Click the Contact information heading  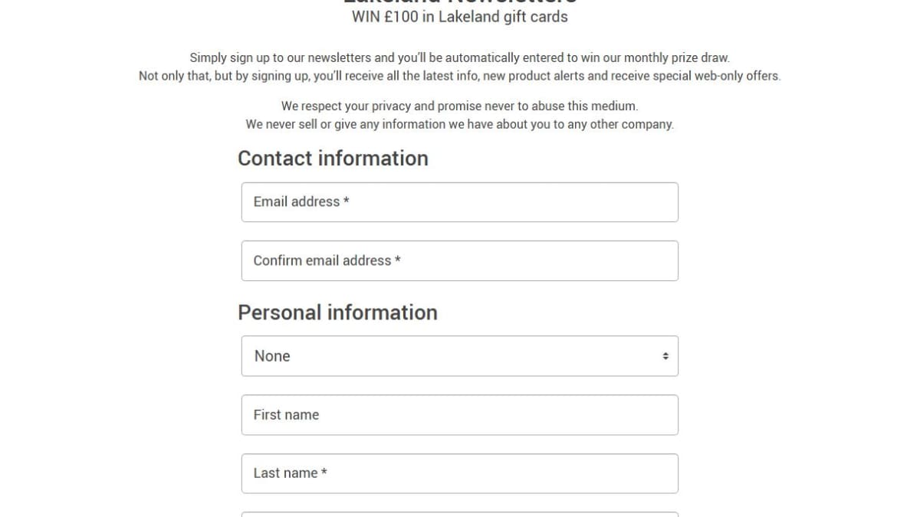click(333, 159)
